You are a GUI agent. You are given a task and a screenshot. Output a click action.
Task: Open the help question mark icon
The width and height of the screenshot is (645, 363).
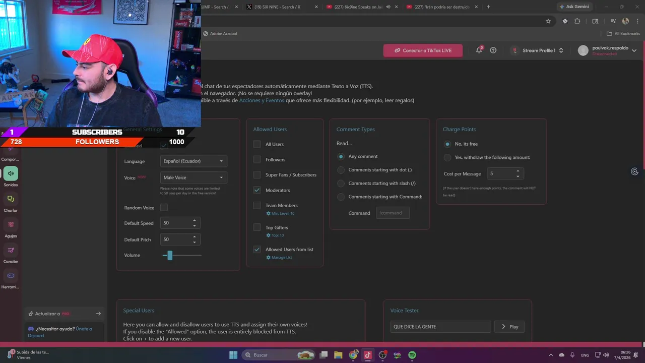point(493,50)
